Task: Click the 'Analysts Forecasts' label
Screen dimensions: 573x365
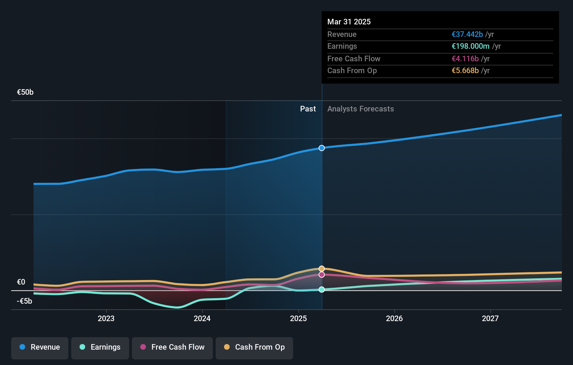Action: point(360,109)
